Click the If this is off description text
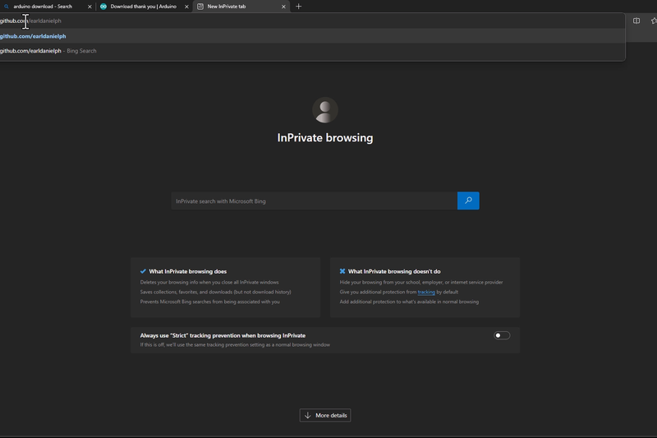657x438 pixels. (x=235, y=345)
